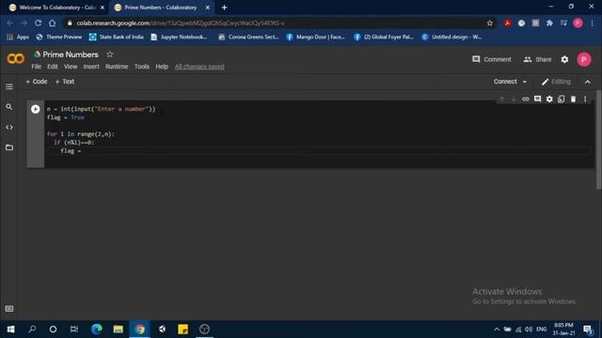Open Theme Preview bookmark
The width and height of the screenshot is (602, 338).
click(x=58, y=38)
